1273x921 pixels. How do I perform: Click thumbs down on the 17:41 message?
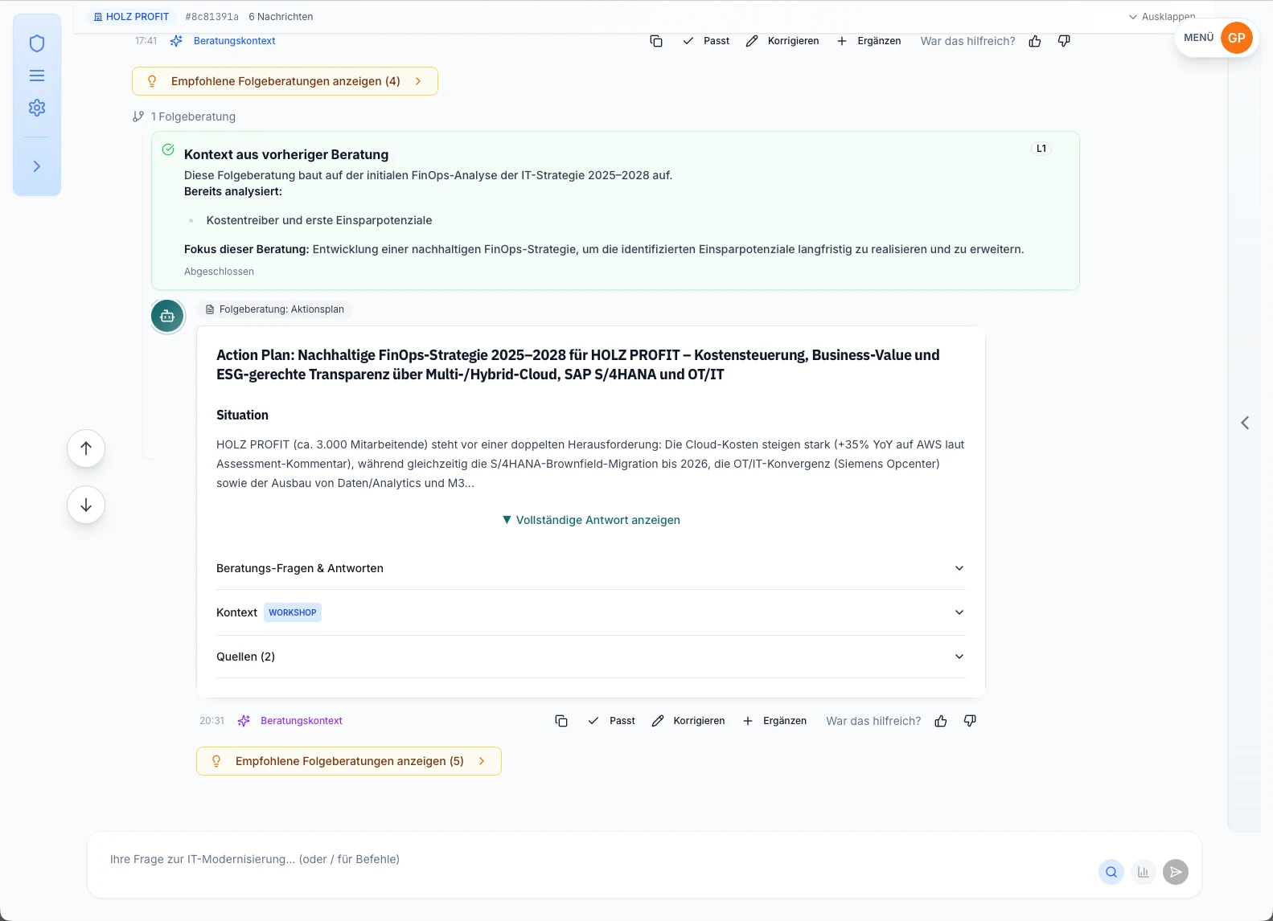tap(1064, 41)
